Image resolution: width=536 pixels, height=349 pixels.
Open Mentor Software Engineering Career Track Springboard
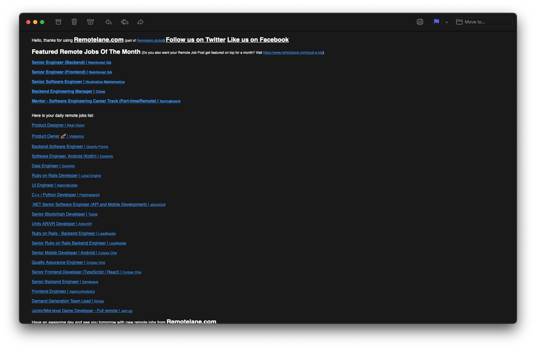(x=106, y=101)
